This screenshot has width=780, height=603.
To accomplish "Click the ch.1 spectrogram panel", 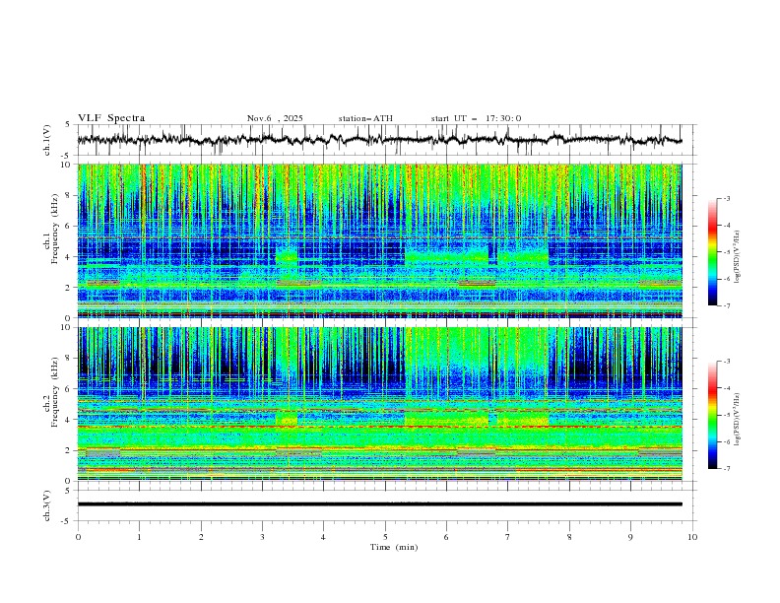I will click(379, 240).
